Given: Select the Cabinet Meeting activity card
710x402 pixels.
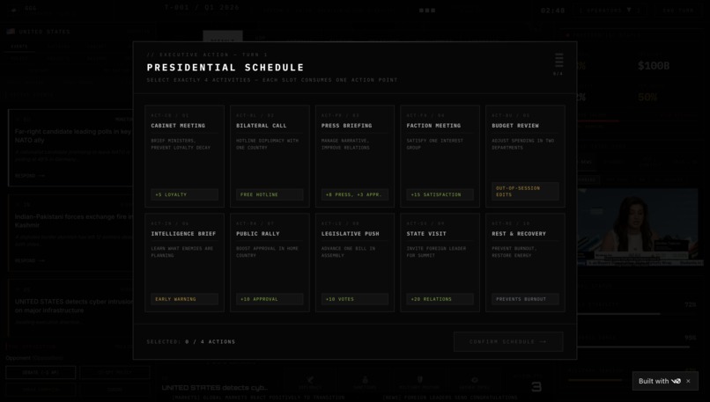Looking at the screenshot, I should click(x=184, y=156).
